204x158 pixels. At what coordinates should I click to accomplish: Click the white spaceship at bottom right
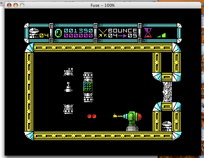pos(167,126)
